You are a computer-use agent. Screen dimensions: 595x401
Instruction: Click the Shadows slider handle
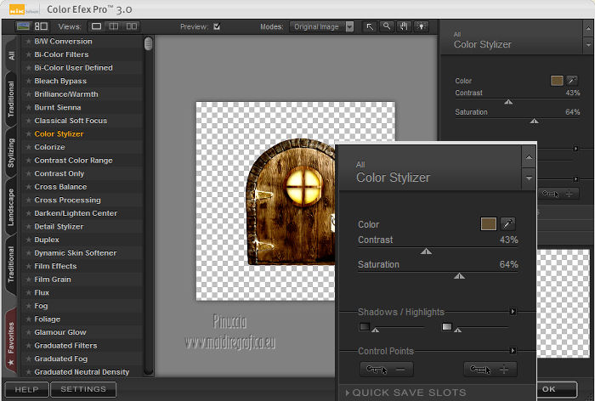[374, 330]
